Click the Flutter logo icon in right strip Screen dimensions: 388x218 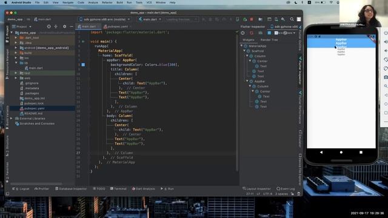(x=300, y=27)
